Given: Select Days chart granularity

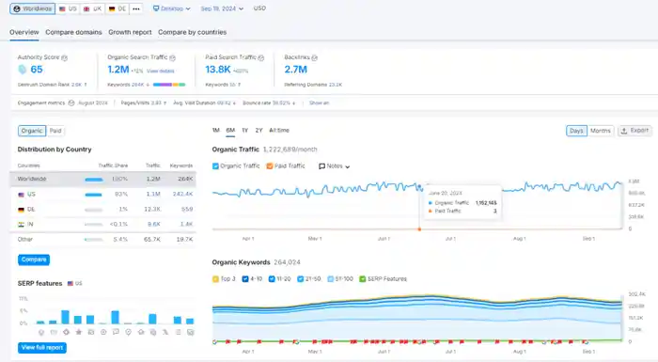Looking at the screenshot, I should click(576, 131).
